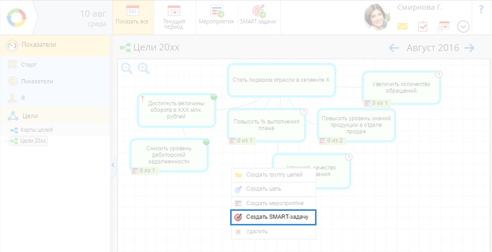Choose Создать цель from context menu
This screenshot has width=492, height=252.
273,189
